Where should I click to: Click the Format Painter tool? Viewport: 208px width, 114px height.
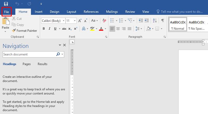click(24, 30)
